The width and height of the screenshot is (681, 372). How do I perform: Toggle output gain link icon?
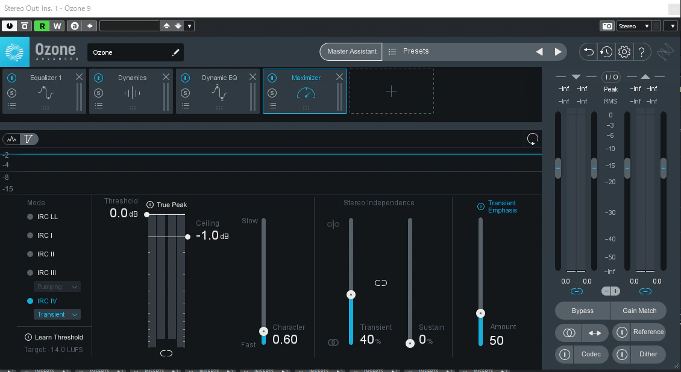645,291
